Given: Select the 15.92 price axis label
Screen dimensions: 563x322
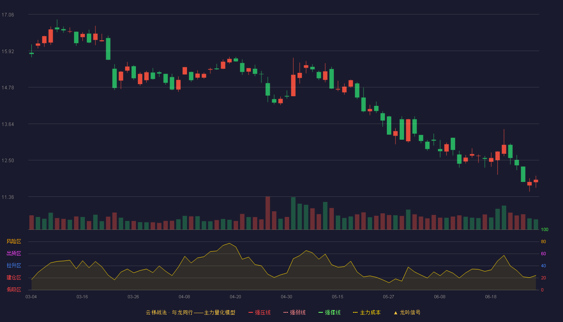Looking at the screenshot, I should pyautogui.click(x=8, y=51).
